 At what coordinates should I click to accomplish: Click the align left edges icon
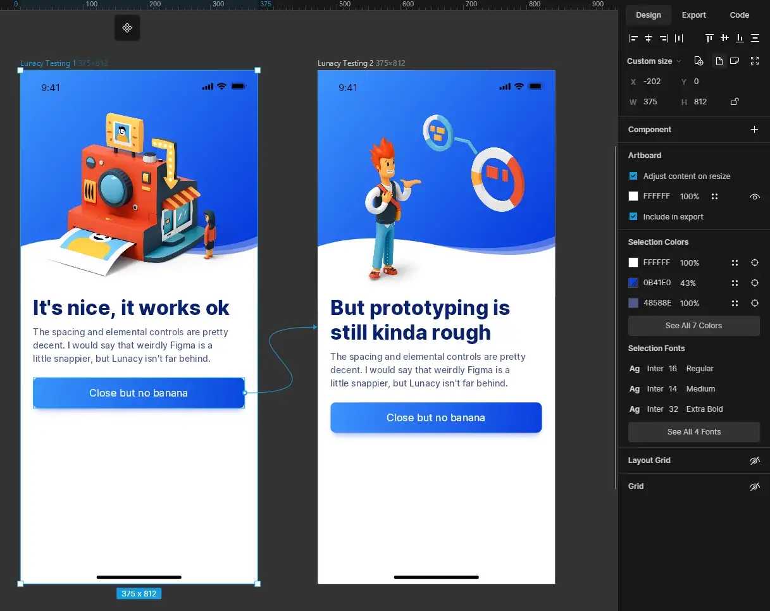(633, 39)
